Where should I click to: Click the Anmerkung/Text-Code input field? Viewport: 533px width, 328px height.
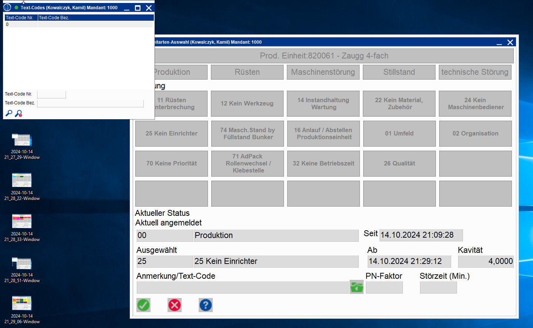tap(242, 288)
